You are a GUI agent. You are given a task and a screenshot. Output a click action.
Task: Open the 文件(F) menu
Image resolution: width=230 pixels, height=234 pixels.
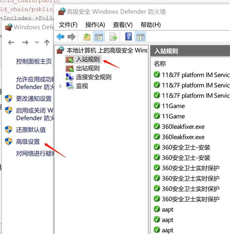click(x=68, y=25)
